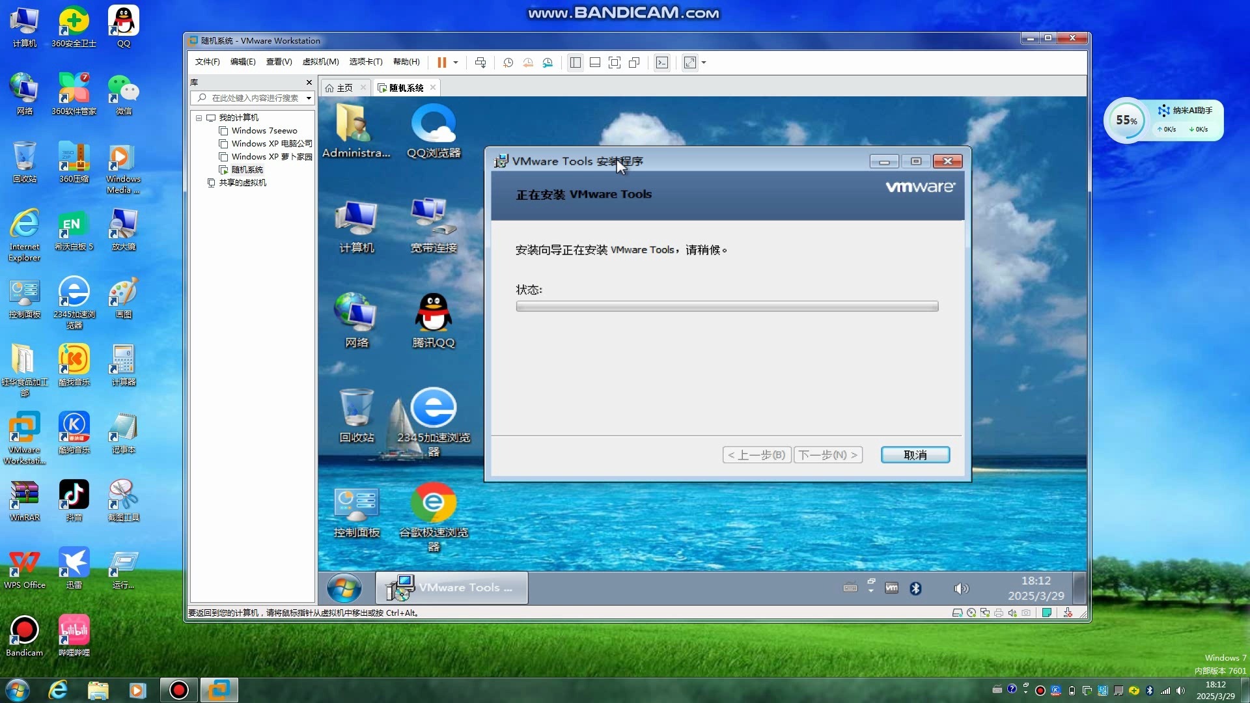Open 腾讯QQ icon in the guest desktop
This screenshot has width=1250, height=703.
pyautogui.click(x=434, y=320)
